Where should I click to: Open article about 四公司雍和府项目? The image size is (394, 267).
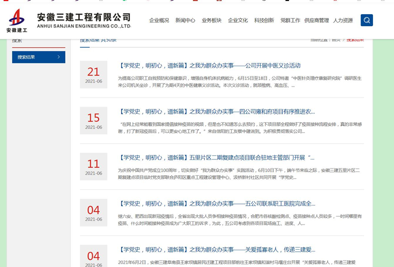point(217,112)
